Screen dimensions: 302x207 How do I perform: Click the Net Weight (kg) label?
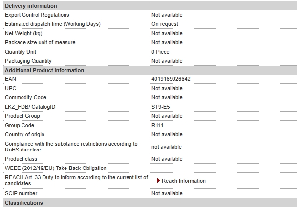pos(23,33)
